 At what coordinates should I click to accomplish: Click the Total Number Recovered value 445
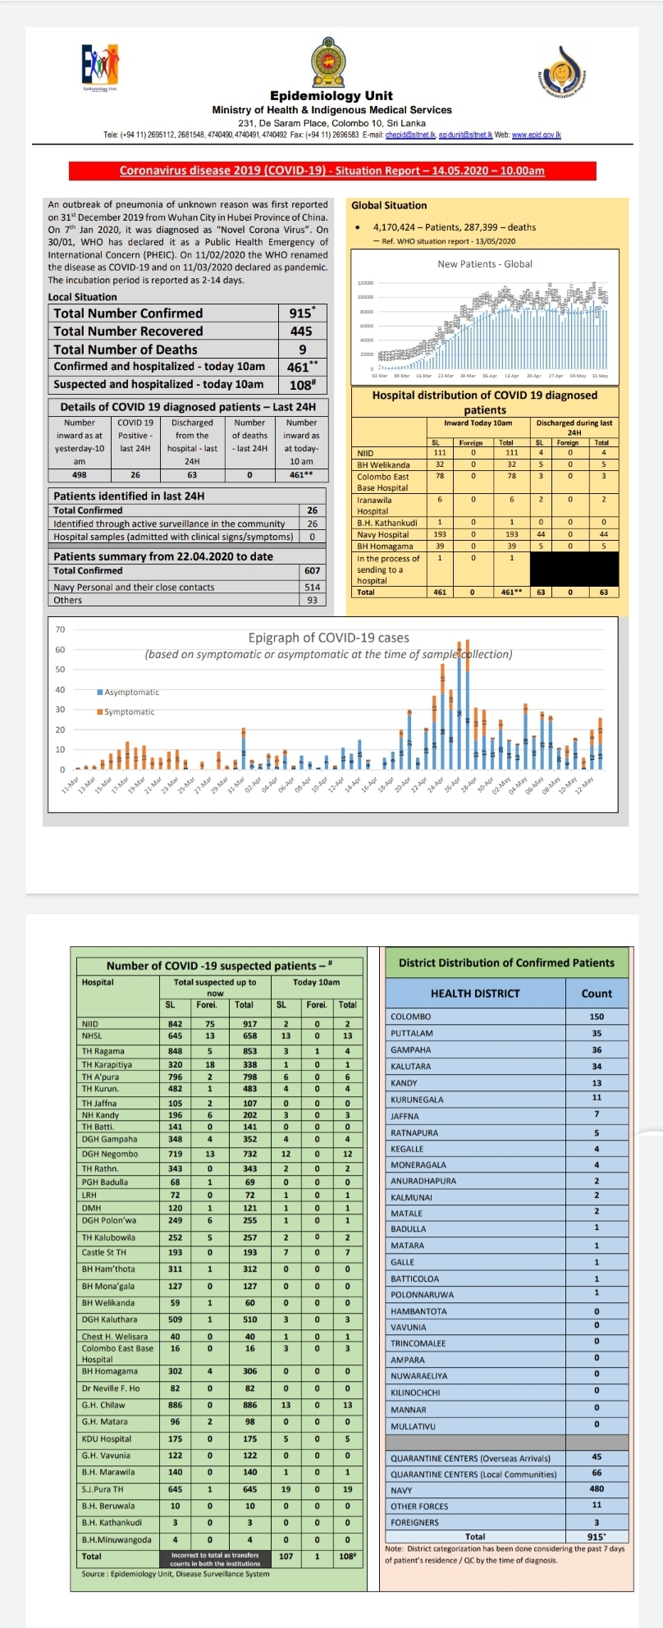pyautogui.click(x=301, y=332)
